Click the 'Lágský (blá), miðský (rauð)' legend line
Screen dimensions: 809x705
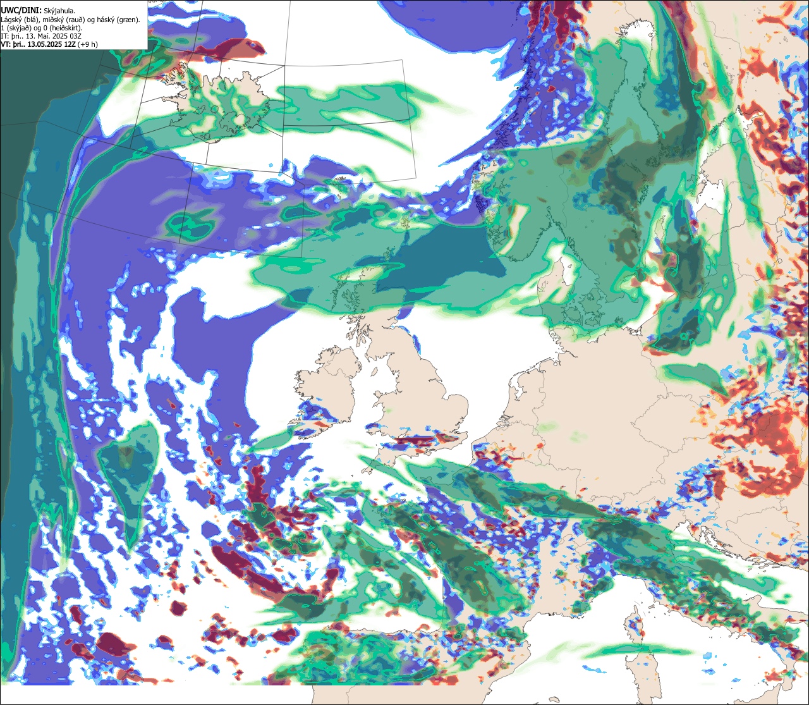[x=71, y=19]
